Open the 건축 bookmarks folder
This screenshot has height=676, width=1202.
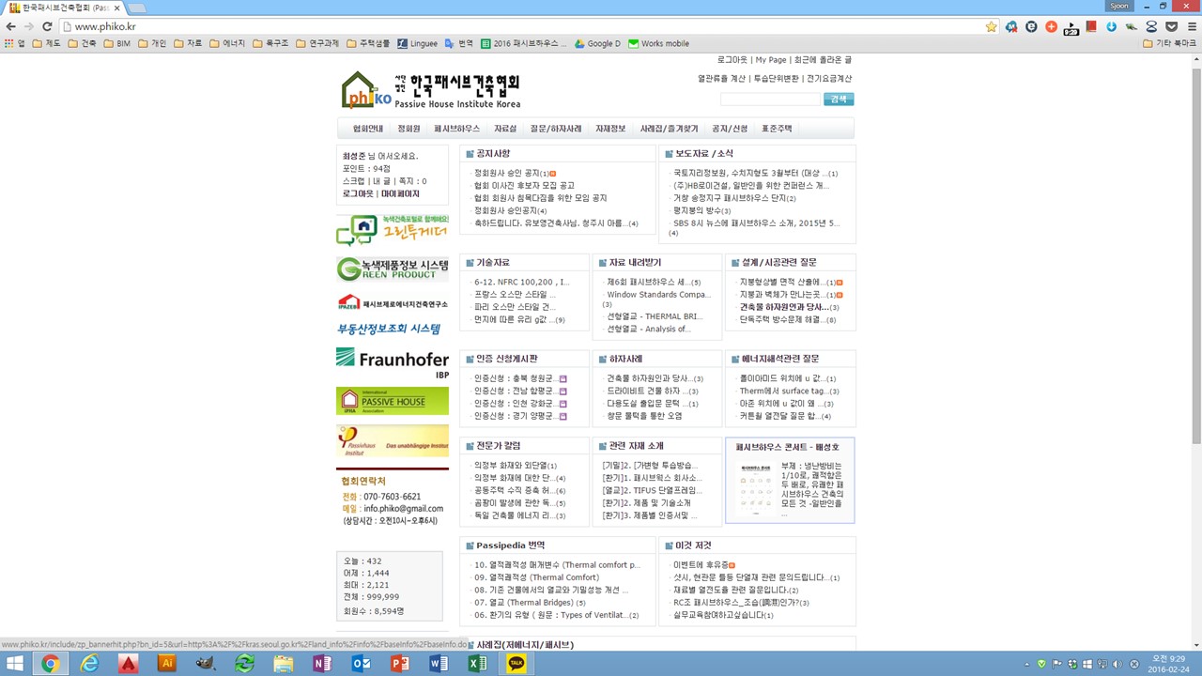click(x=83, y=43)
